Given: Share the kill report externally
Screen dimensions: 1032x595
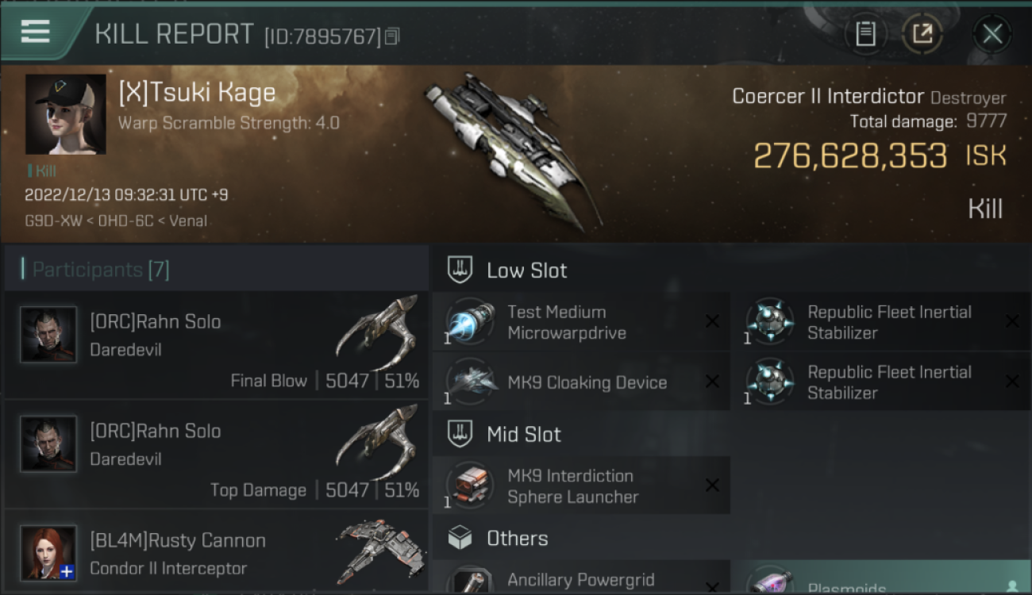Looking at the screenshot, I should pyautogui.click(x=922, y=33).
